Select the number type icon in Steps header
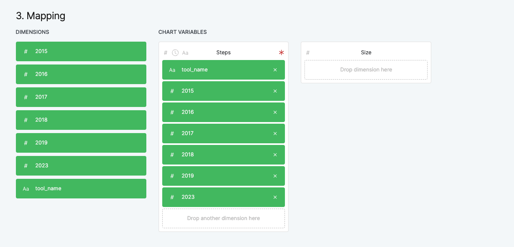This screenshot has width=514, height=247. [x=165, y=52]
